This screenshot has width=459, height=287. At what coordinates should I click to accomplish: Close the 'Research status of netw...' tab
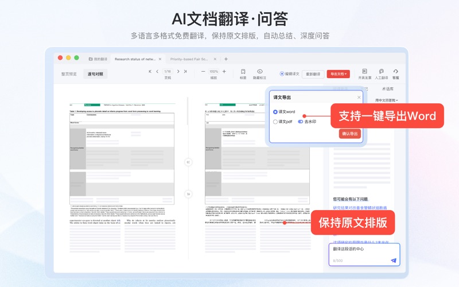160,59
